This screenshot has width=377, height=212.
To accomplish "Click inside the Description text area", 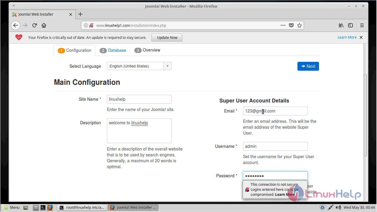I will click(x=139, y=131).
